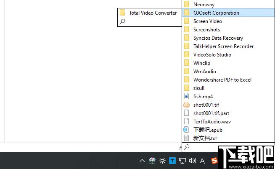Click the Screen Video folder icon

pyautogui.click(x=187, y=21)
